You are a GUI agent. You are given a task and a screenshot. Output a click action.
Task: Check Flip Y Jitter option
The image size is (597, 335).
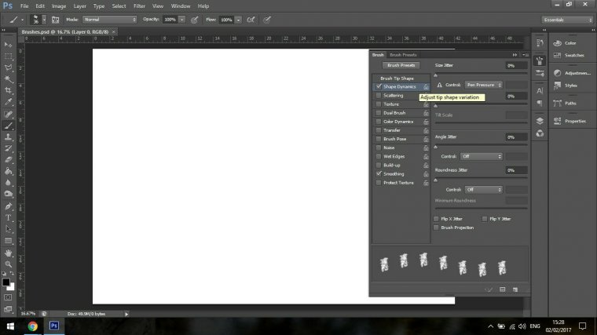[x=485, y=219]
